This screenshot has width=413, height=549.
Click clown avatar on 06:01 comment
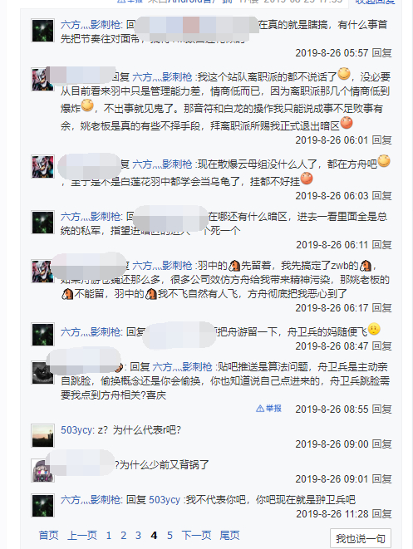pos(42,80)
